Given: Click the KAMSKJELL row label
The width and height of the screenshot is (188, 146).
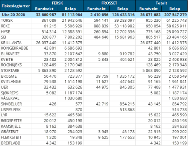Looking at the screenshot, I should [11, 126].
